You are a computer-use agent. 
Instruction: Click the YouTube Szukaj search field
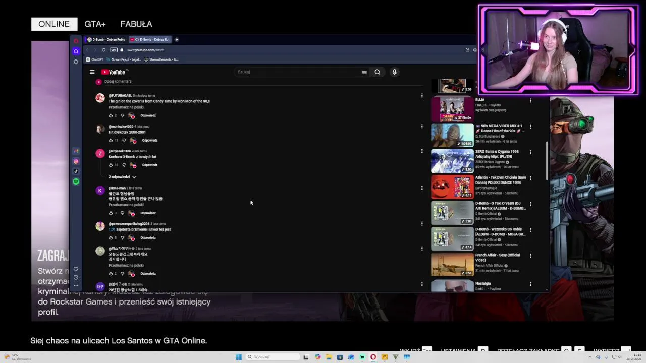point(298,72)
